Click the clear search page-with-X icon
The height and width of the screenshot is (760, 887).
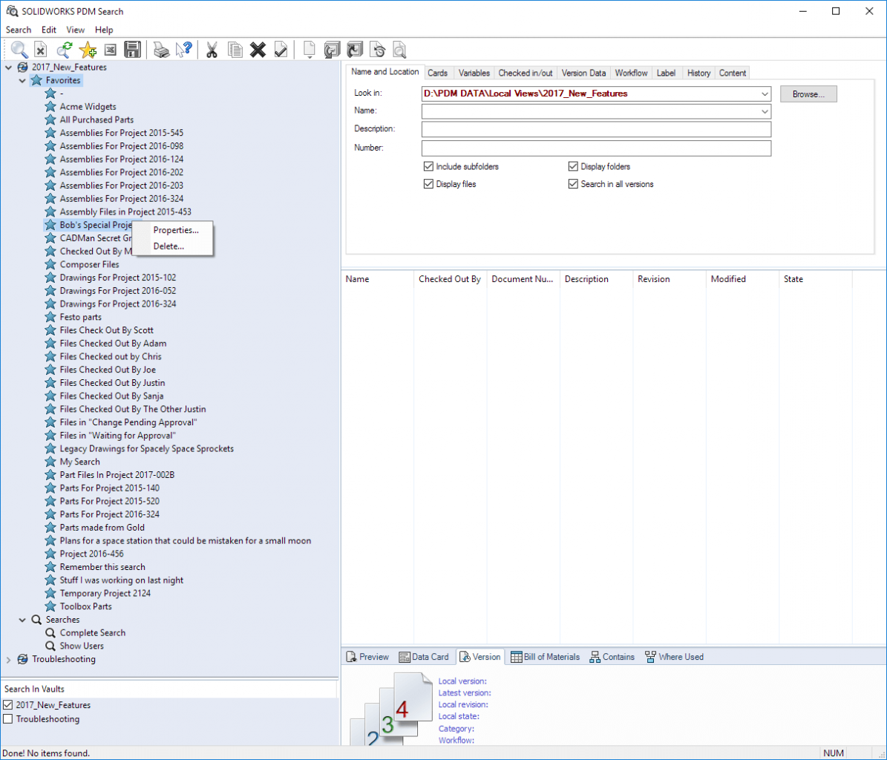tap(41, 50)
